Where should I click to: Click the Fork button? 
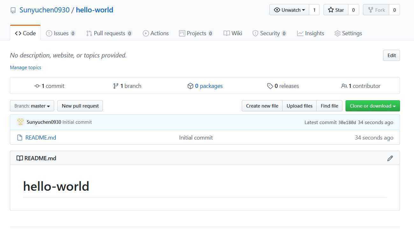point(376,10)
